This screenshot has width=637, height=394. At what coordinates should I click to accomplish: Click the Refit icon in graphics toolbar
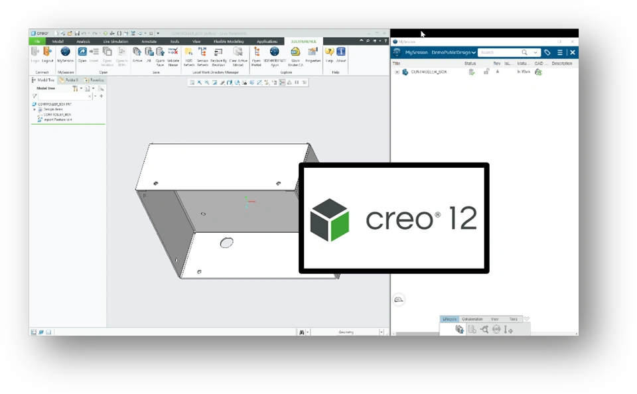coord(192,82)
